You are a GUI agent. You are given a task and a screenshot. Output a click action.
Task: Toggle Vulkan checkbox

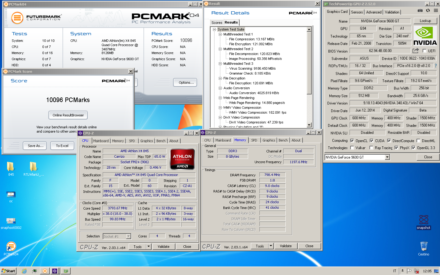[352, 148]
